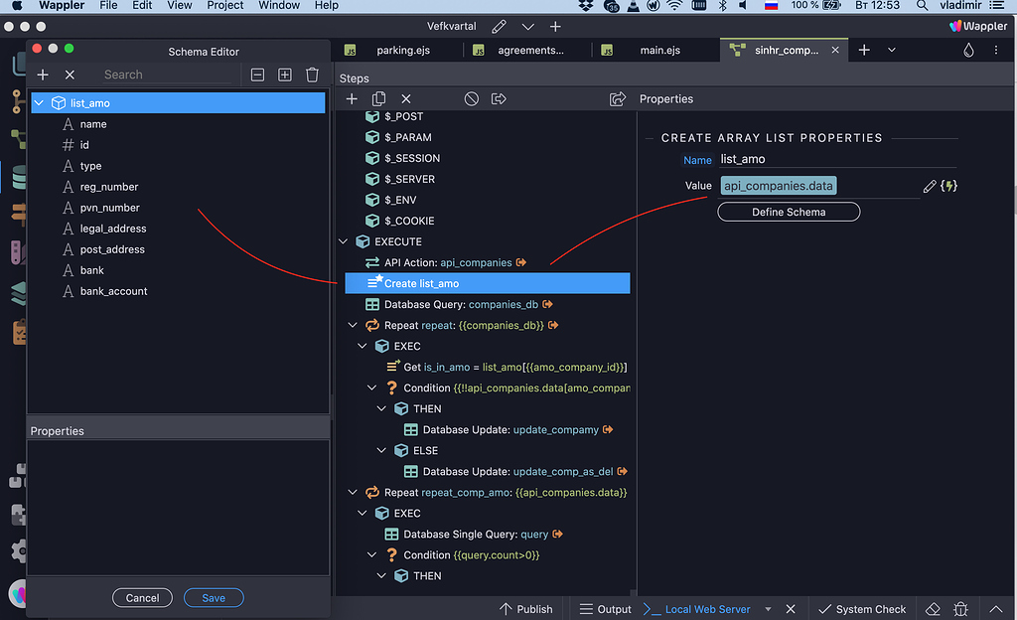1017x620 pixels.
Task: Clear output using the eraser icon
Action: 932,608
